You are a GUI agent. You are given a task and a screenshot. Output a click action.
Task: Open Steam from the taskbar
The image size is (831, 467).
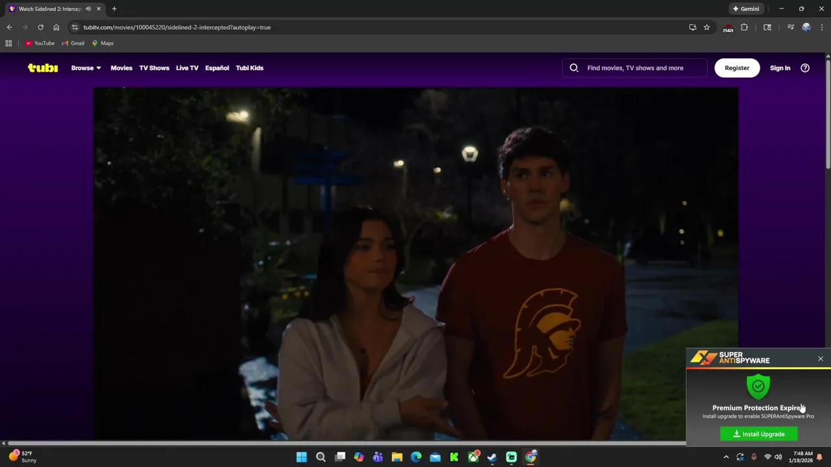point(492,457)
